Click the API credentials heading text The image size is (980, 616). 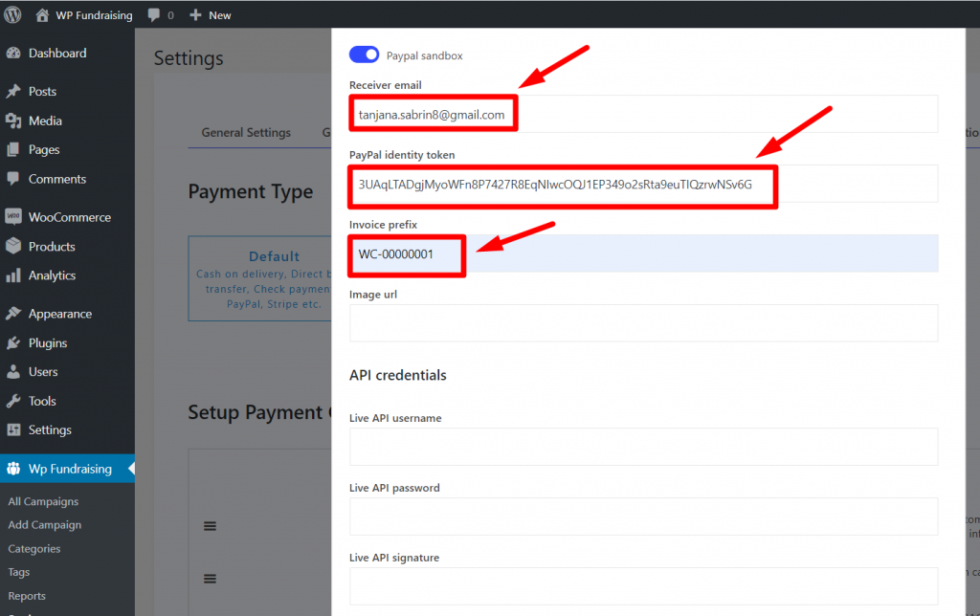(398, 375)
